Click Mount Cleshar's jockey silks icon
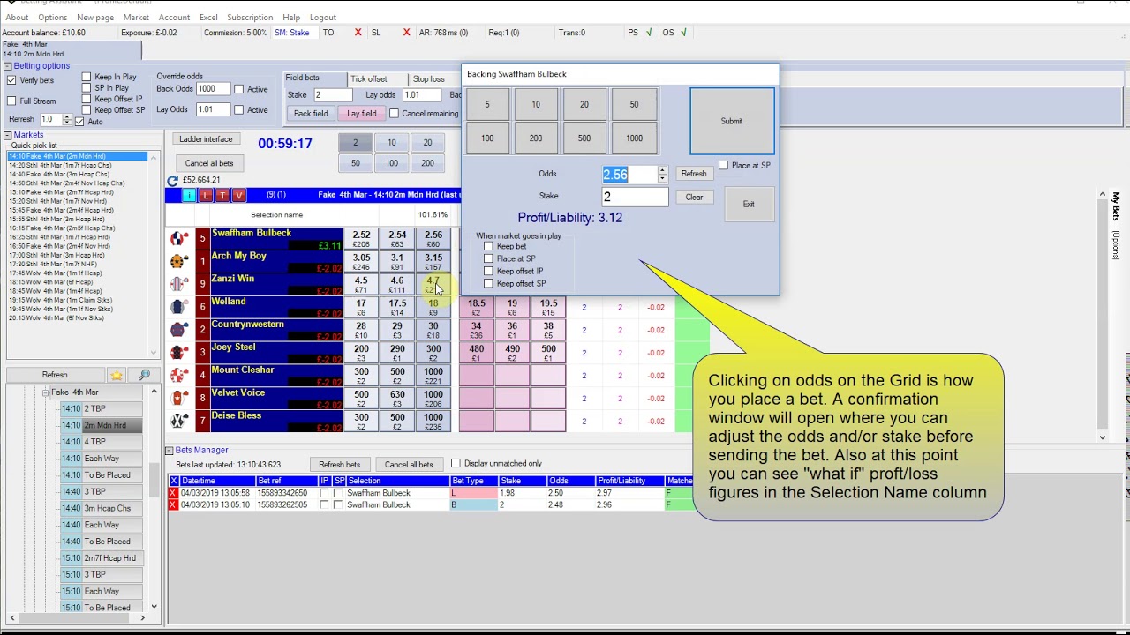The image size is (1130, 635). click(179, 376)
